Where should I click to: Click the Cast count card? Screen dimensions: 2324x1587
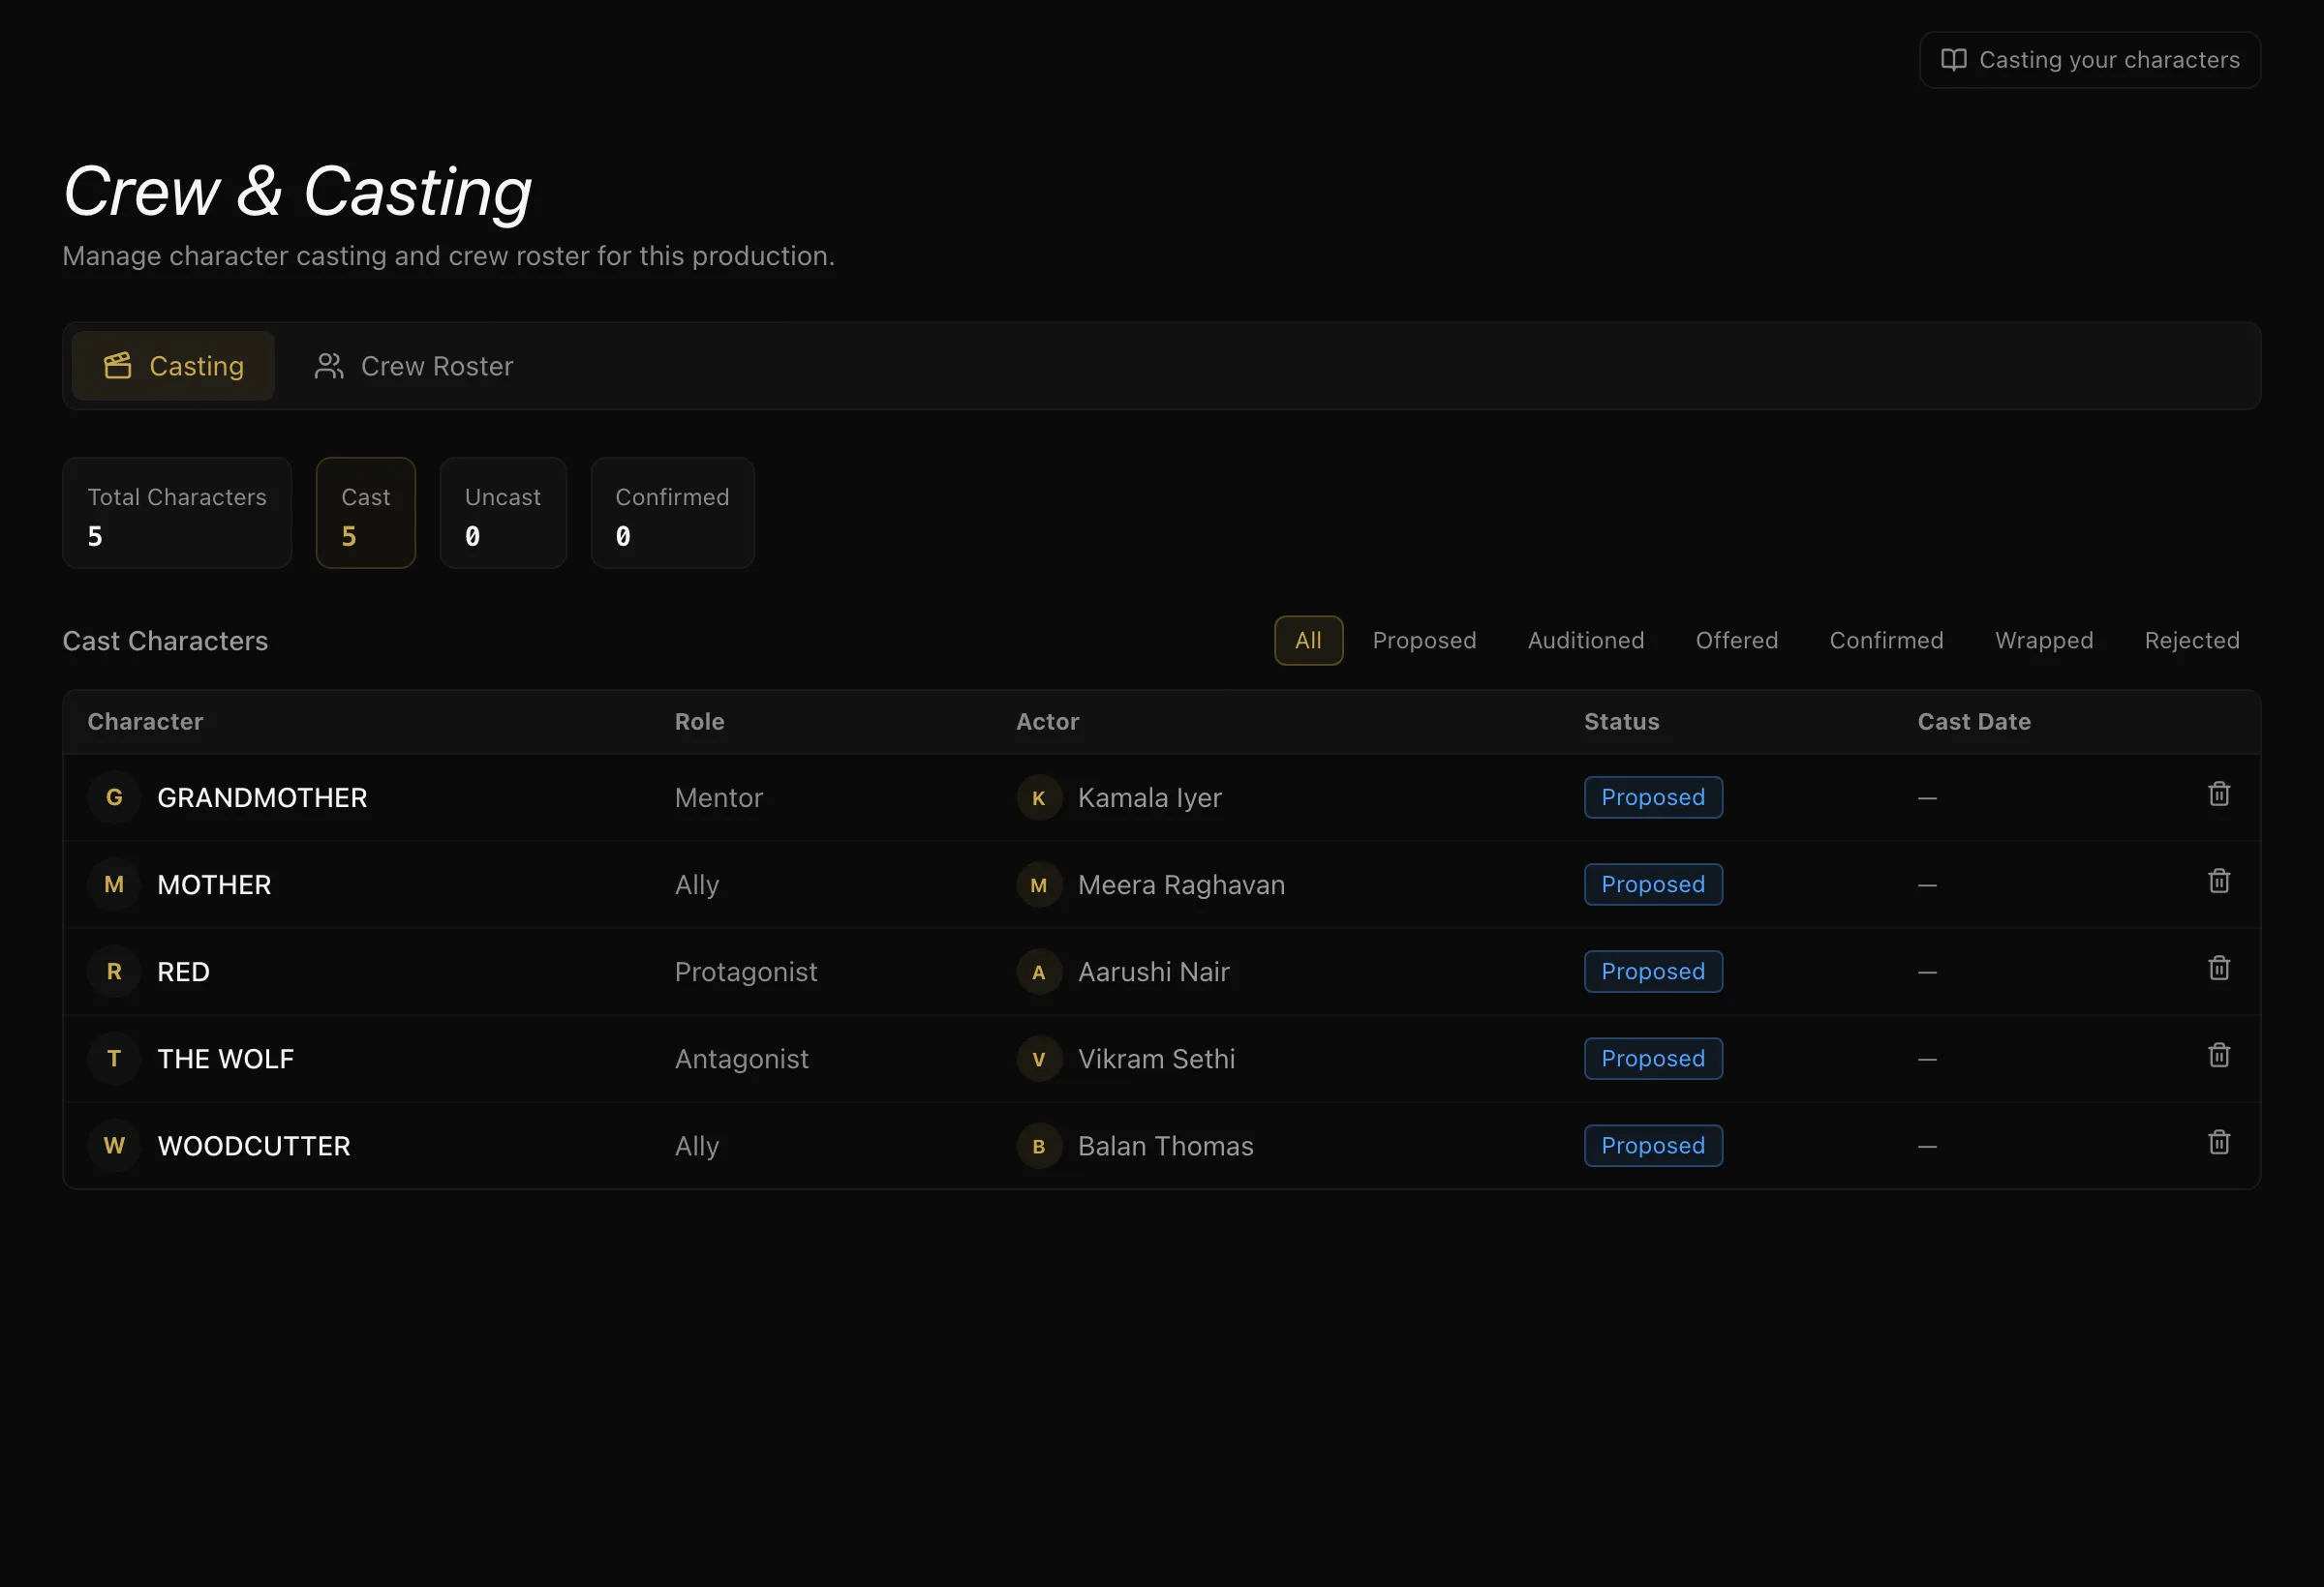coord(366,514)
